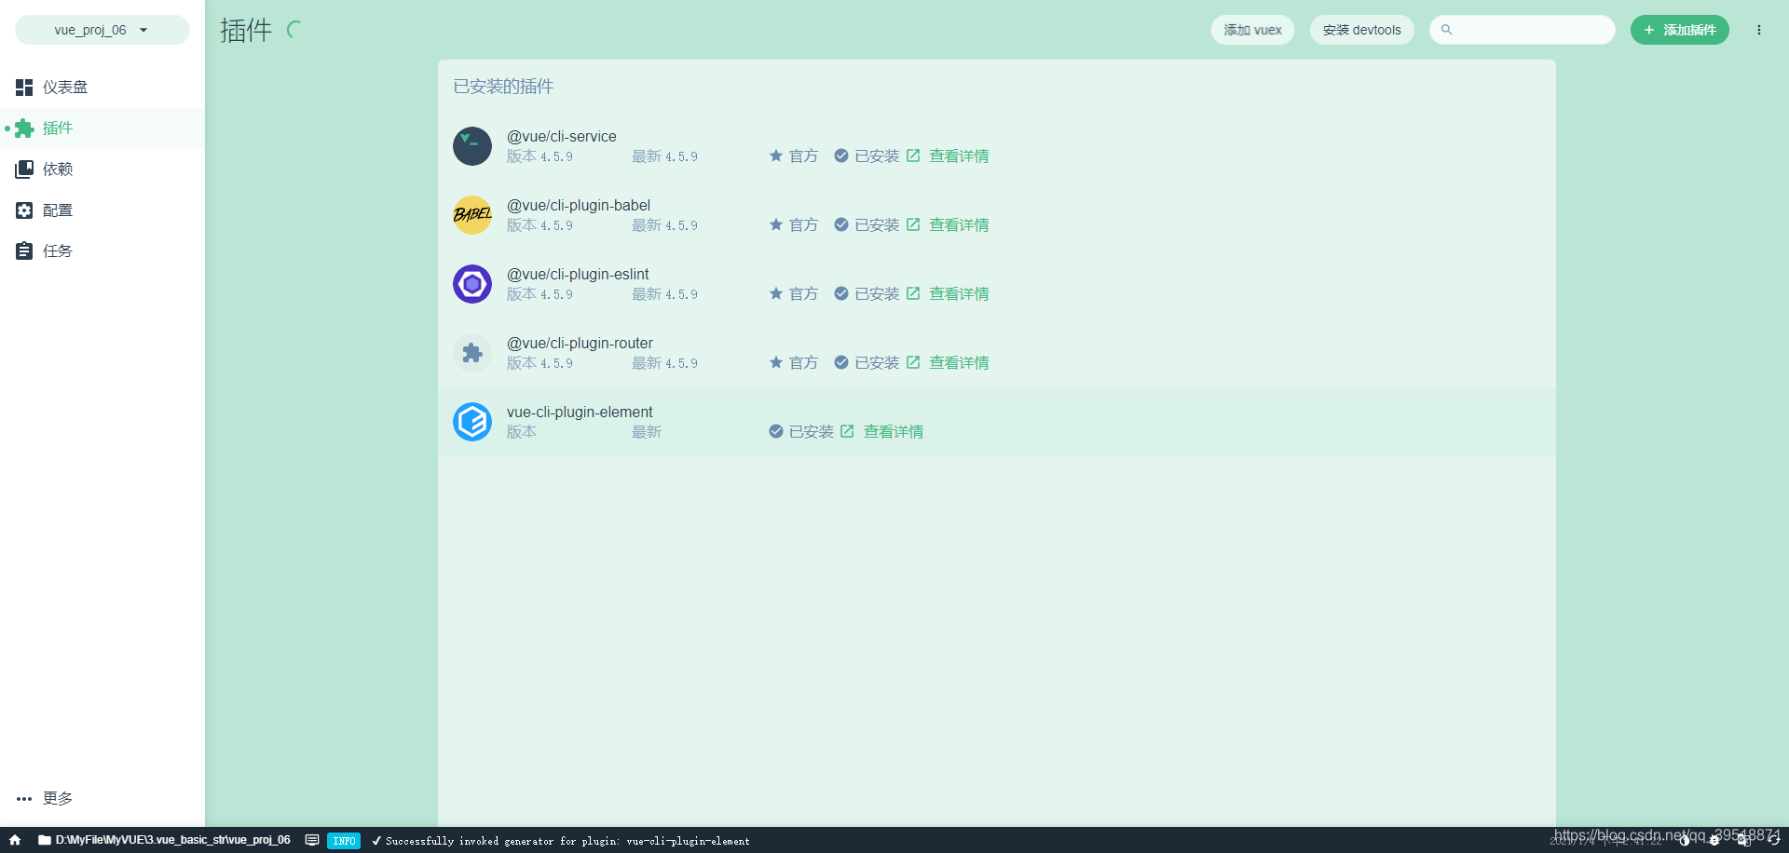
Task: Toggle dark mode icon in status bar
Action: (x=1685, y=840)
